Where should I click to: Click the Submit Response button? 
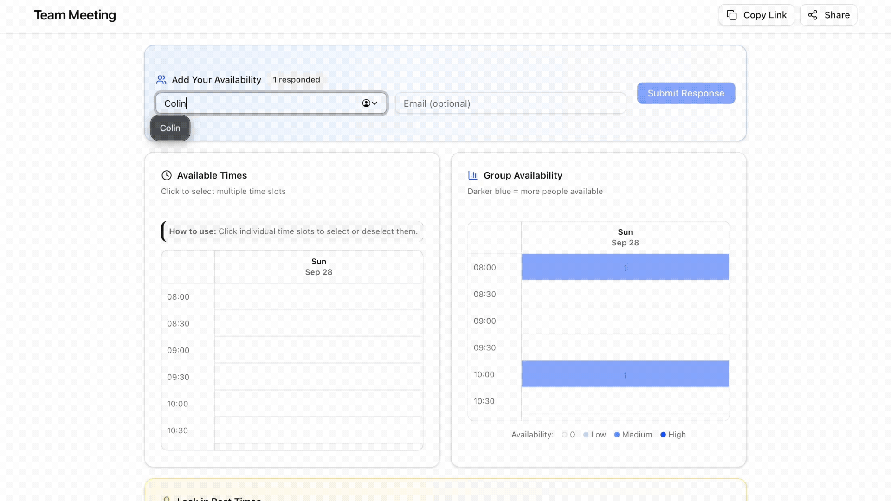[685, 93]
